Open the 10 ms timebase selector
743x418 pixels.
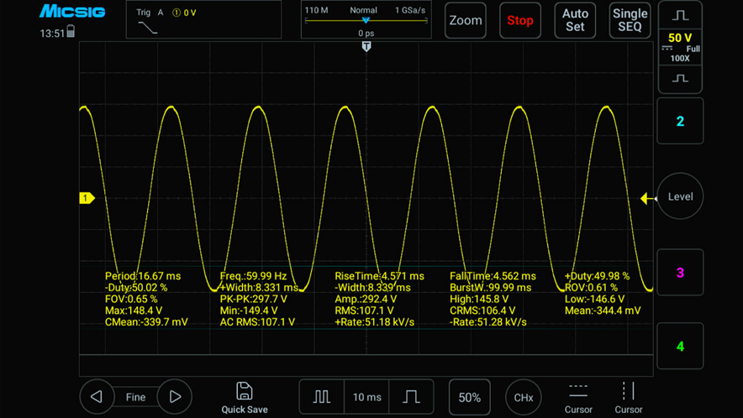coord(366,397)
